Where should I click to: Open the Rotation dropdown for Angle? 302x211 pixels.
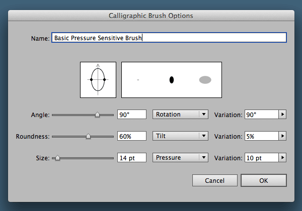click(x=180, y=115)
